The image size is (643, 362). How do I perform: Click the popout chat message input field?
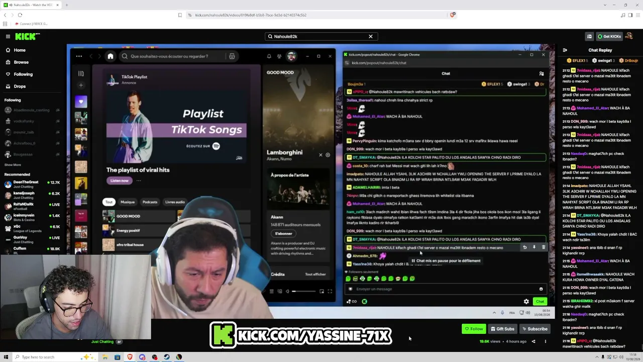[x=446, y=289]
